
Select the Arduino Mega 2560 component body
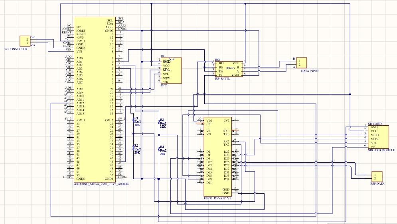[x=95, y=99]
